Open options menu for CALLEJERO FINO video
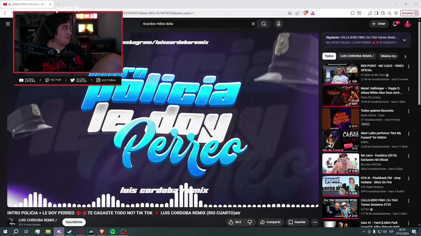Image resolution: width=421 pixels, height=236 pixels. pos(409,201)
